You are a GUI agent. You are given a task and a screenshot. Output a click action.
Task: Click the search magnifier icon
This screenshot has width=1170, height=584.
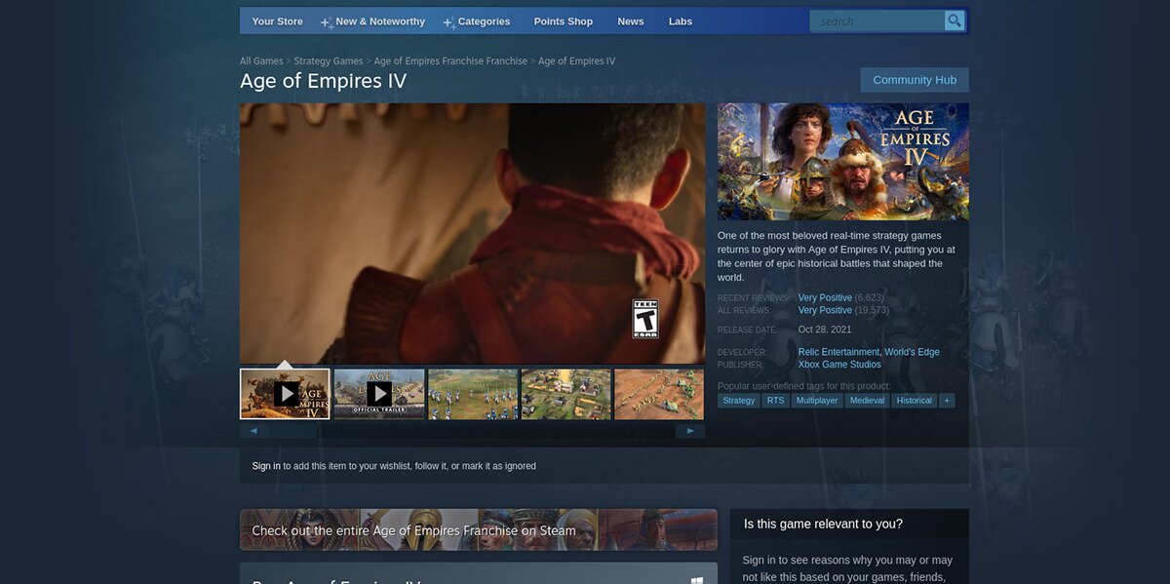coord(955,20)
